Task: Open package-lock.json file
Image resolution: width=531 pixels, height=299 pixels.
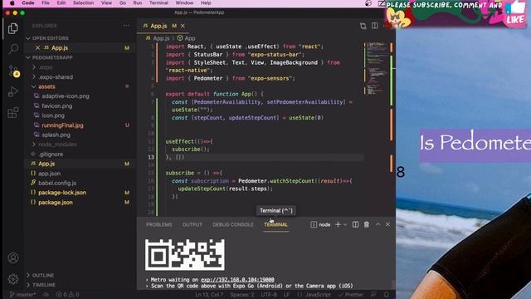Action: (62, 193)
